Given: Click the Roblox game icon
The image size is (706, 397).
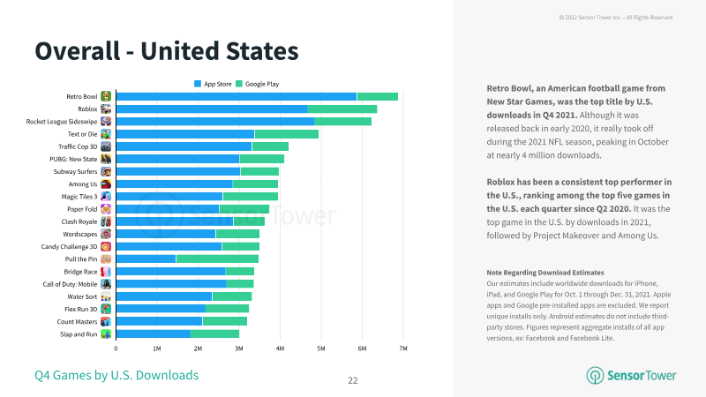Looking at the screenshot, I should [106, 109].
